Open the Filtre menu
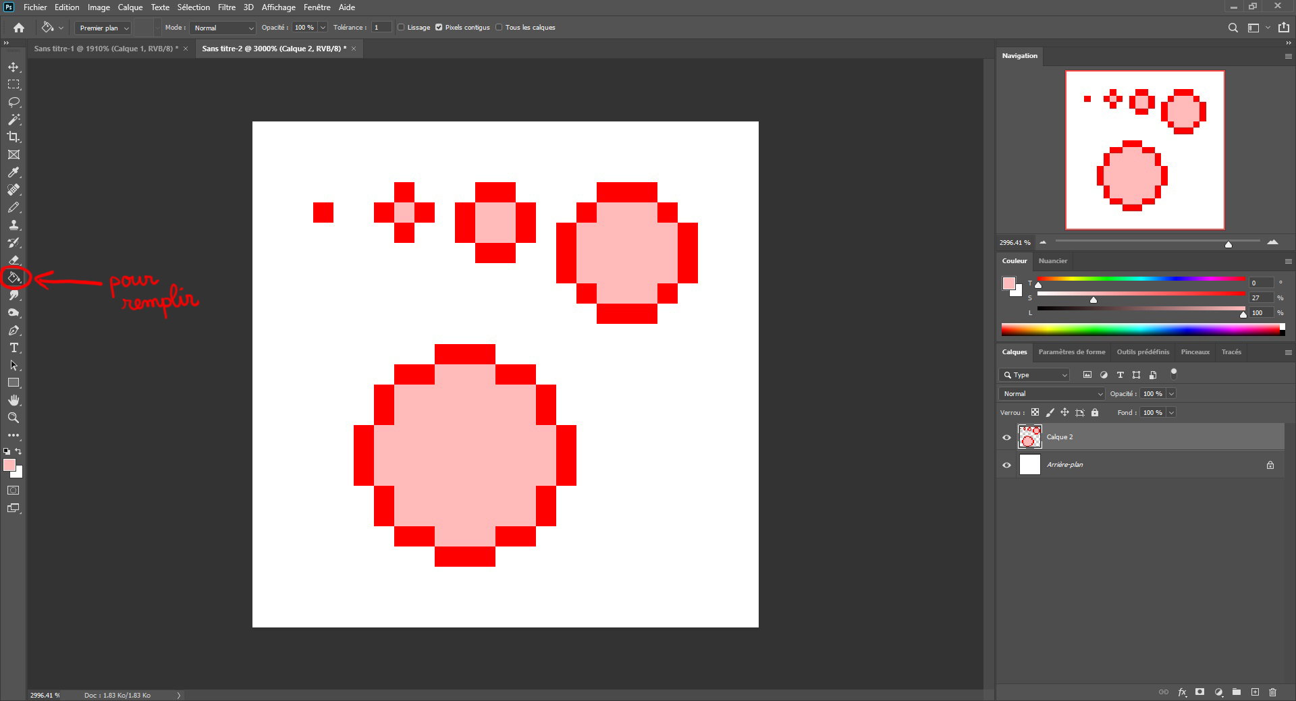This screenshot has width=1296, height=701. pyautogui.click(x=226, y=7)
